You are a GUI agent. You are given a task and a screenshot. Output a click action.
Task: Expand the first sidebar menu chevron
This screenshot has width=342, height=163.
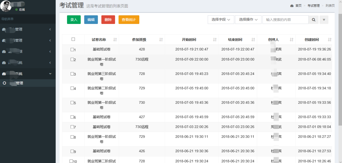(50, 29)
